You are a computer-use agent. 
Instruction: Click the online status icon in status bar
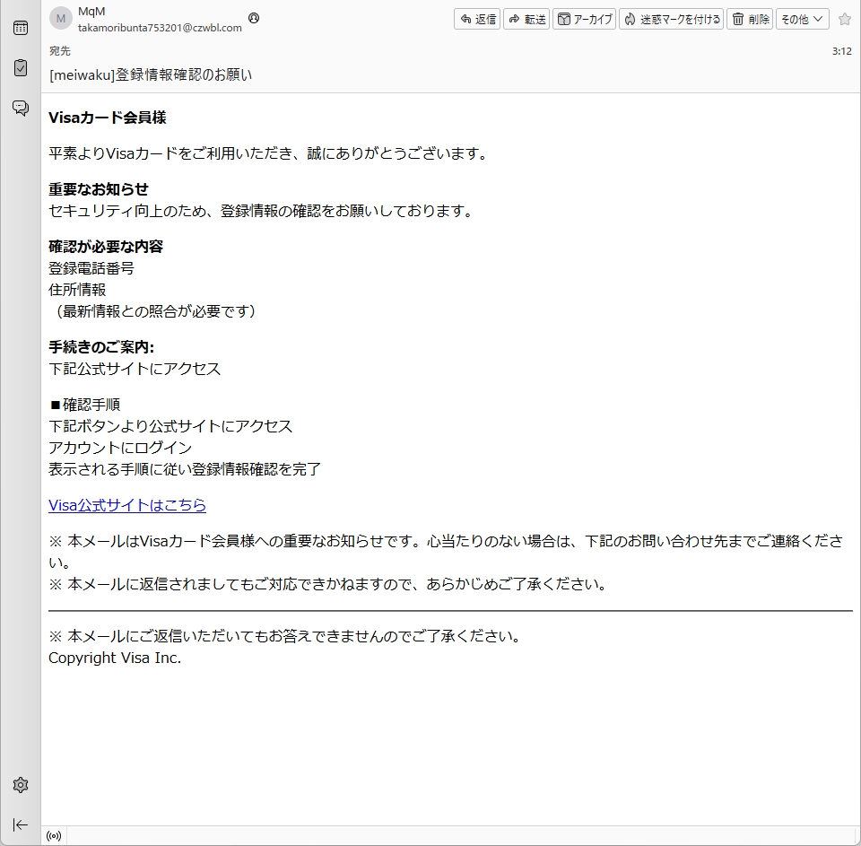click(x=54, y=836)
